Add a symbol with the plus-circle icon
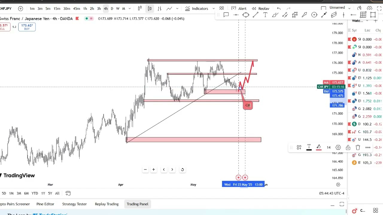 20,9
